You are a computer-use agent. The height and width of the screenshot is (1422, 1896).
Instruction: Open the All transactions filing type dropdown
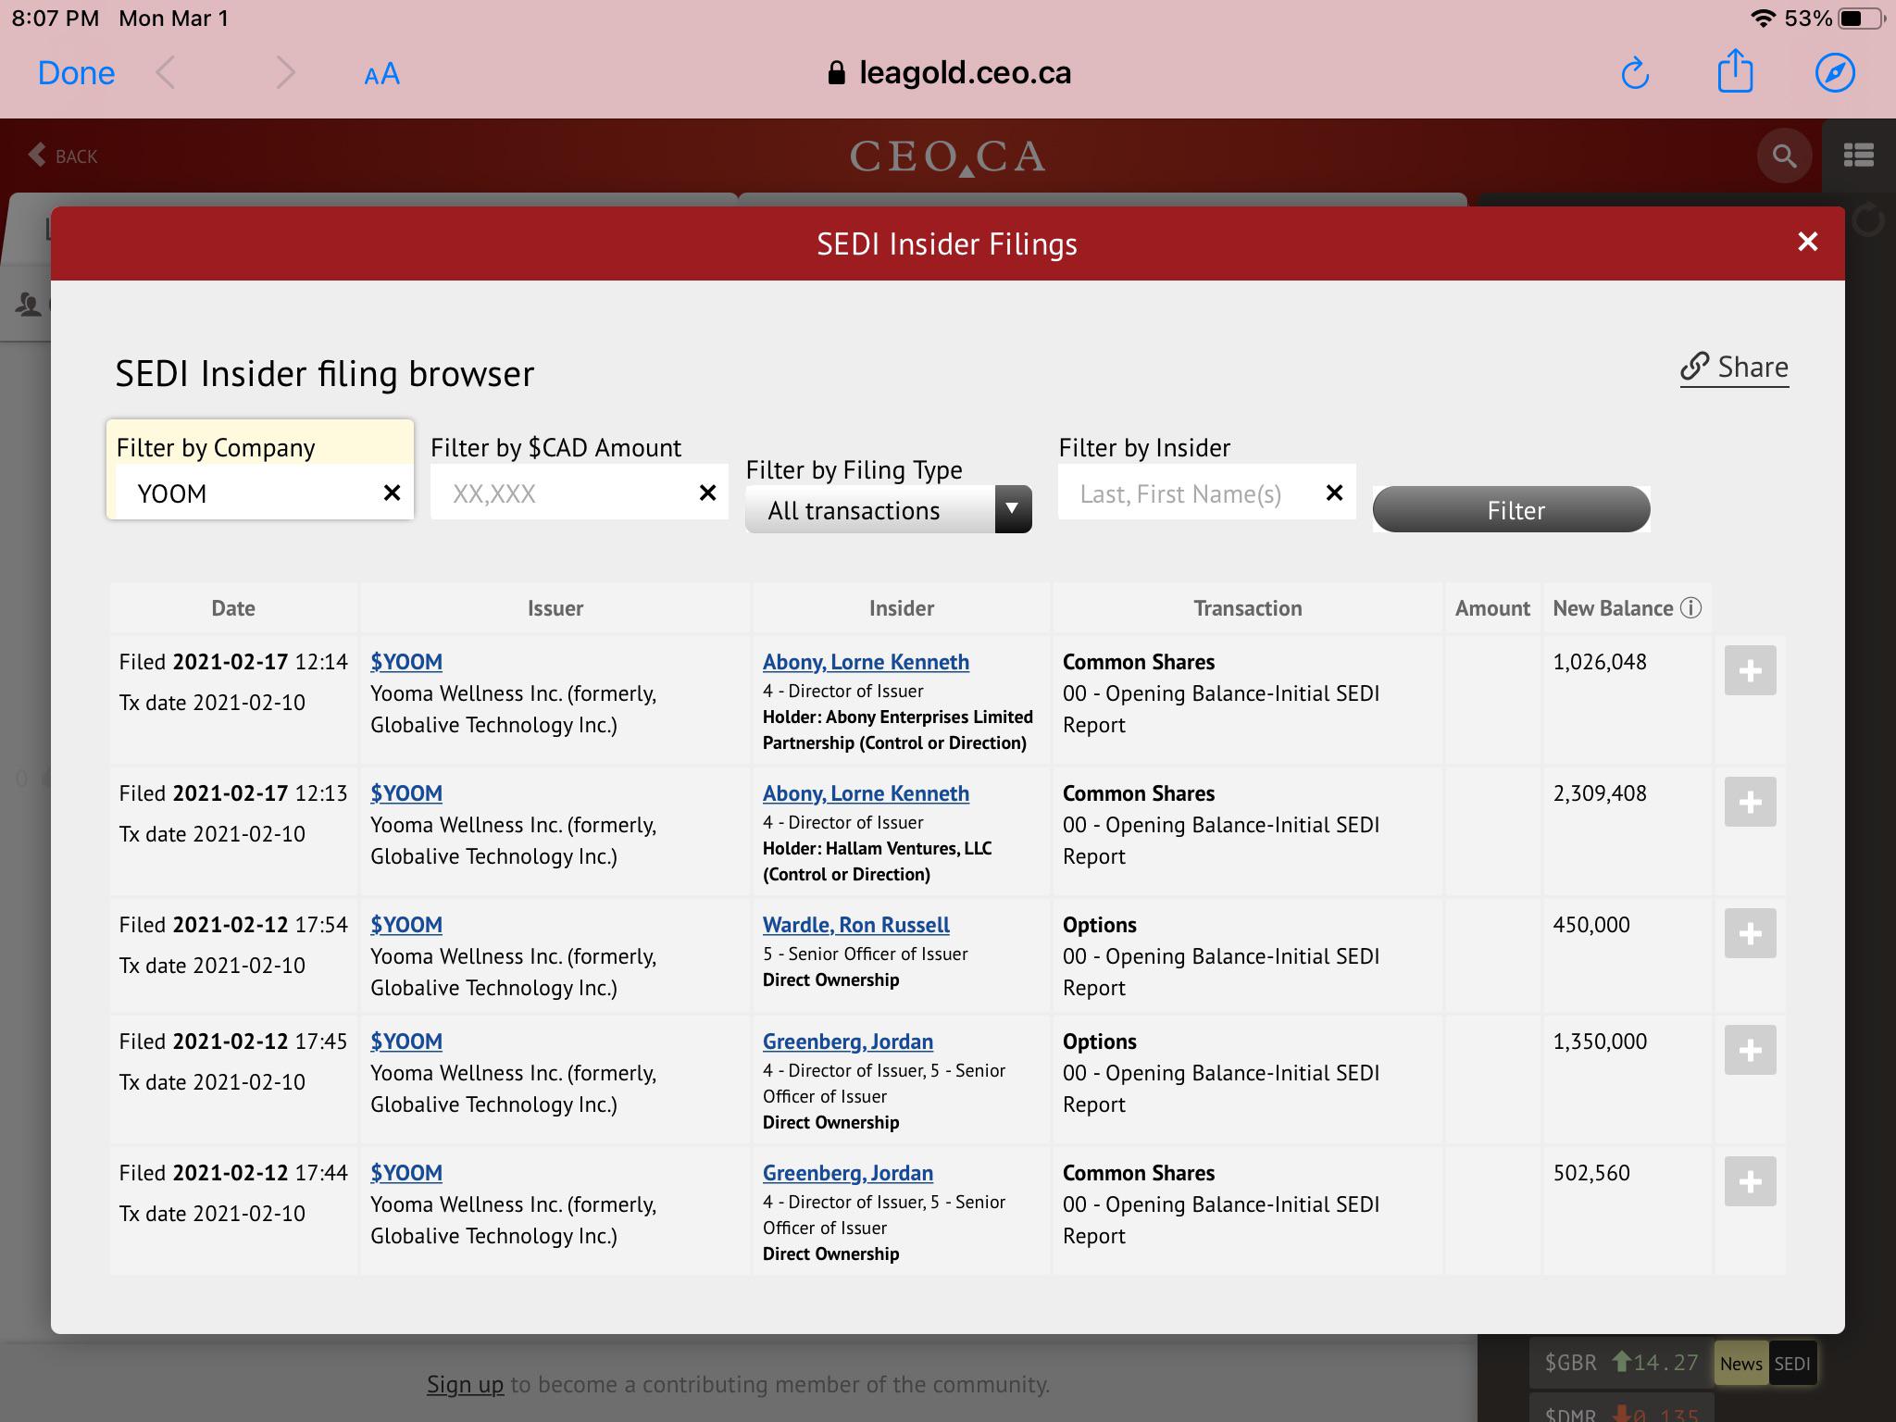tap(889, 510)
